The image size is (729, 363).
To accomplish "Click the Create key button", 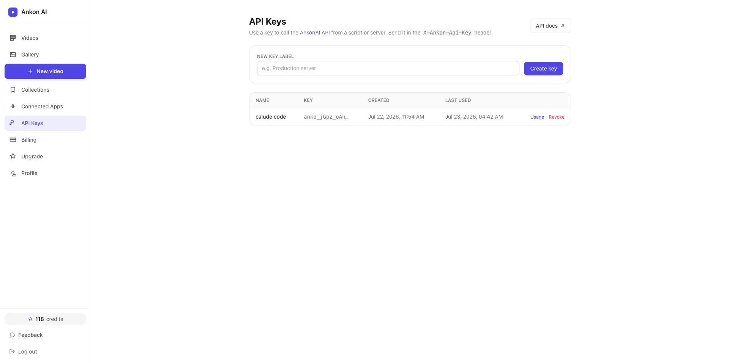I will [x=543, y=69].
